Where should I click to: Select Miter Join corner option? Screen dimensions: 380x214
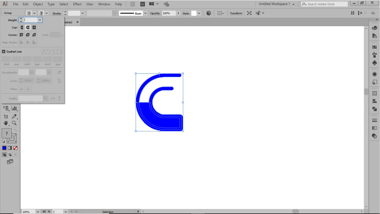point(21,35)
